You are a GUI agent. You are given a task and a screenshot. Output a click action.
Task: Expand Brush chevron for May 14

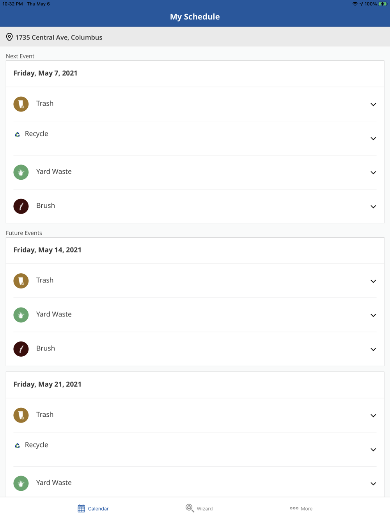pos(373,349)
